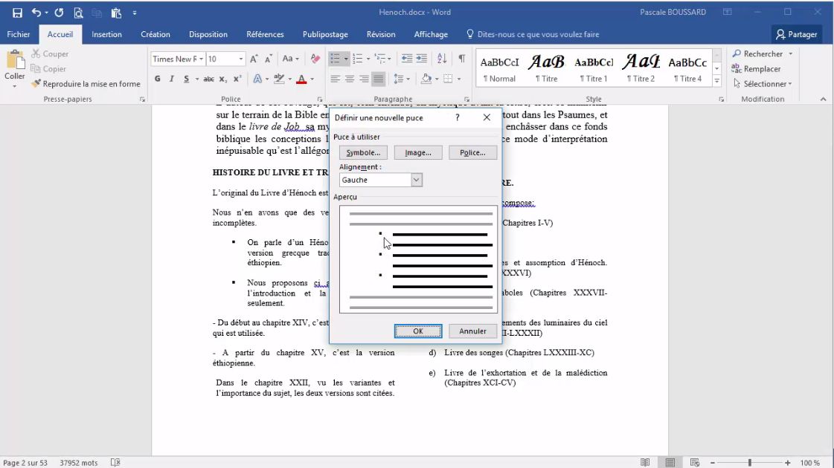Open the font size dropdown
Image resolution: width=834 pixels, height=468 pixels.
[241, 59]
